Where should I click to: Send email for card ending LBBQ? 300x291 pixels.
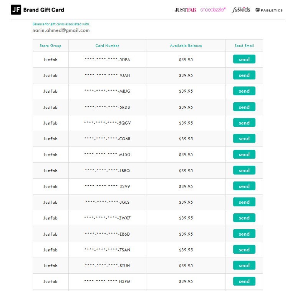(244, 170)
